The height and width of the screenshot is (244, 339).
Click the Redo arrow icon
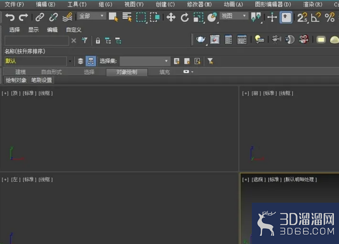pyautogui.click(x=23, y=17)
